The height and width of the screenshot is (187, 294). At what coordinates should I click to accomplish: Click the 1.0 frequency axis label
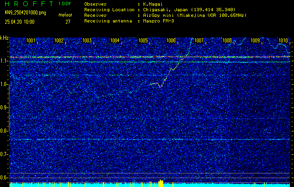pyautogui.click(x=3, y=85)
